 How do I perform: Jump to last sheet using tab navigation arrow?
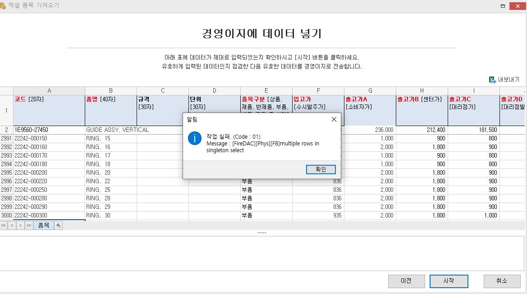[29, 226]
